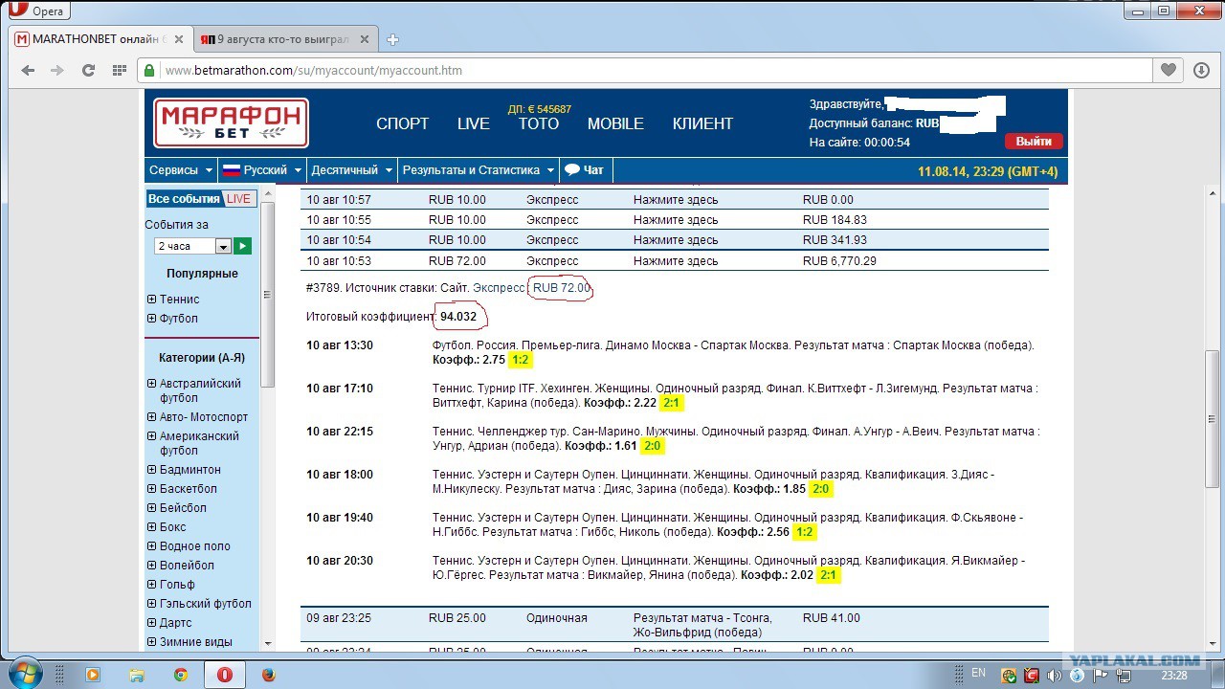Open Windows Explorer from the taskbar

[x=137, y=675]
